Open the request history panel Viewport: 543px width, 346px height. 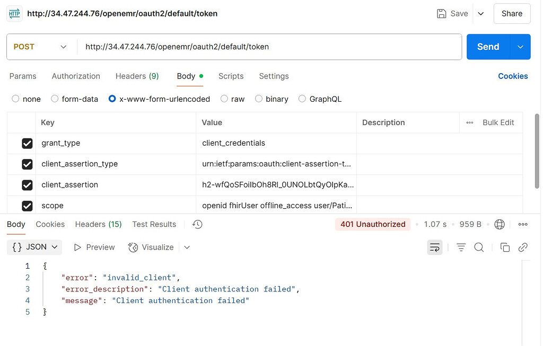(197, 224)
